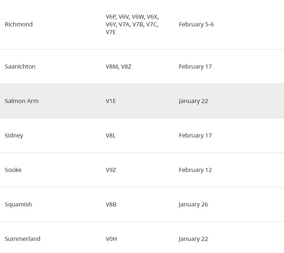The image size is (284, 253).
Task: Click the V0H postal code
Action: (112, 239)
